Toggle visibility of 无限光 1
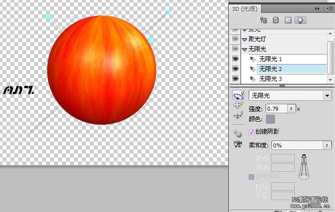The height and width of the screenshot is (212, 335). [235, 59]
